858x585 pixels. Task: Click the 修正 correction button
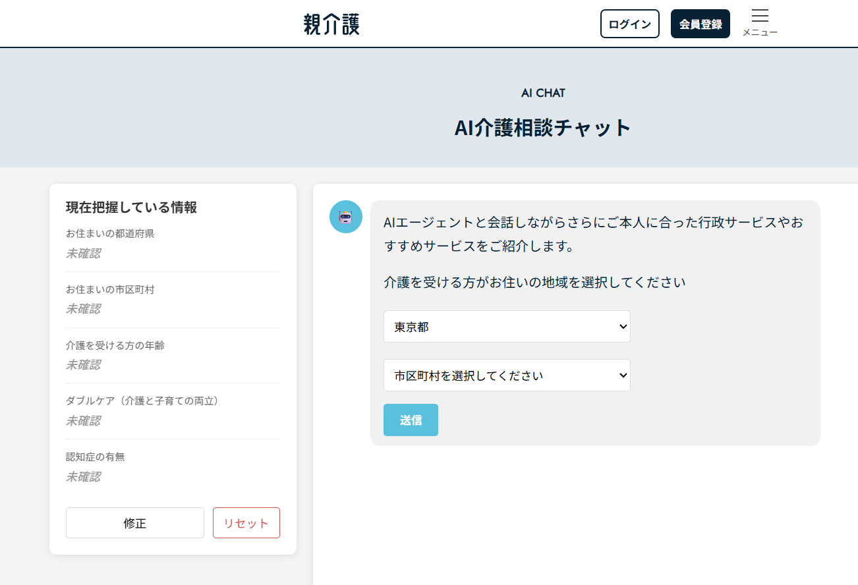[x=134, y=522]
